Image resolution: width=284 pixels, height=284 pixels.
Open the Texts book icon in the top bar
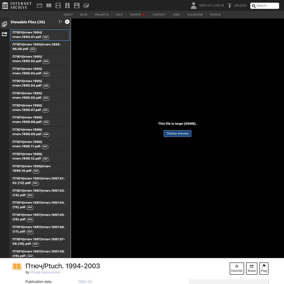[x=49, y=5]
